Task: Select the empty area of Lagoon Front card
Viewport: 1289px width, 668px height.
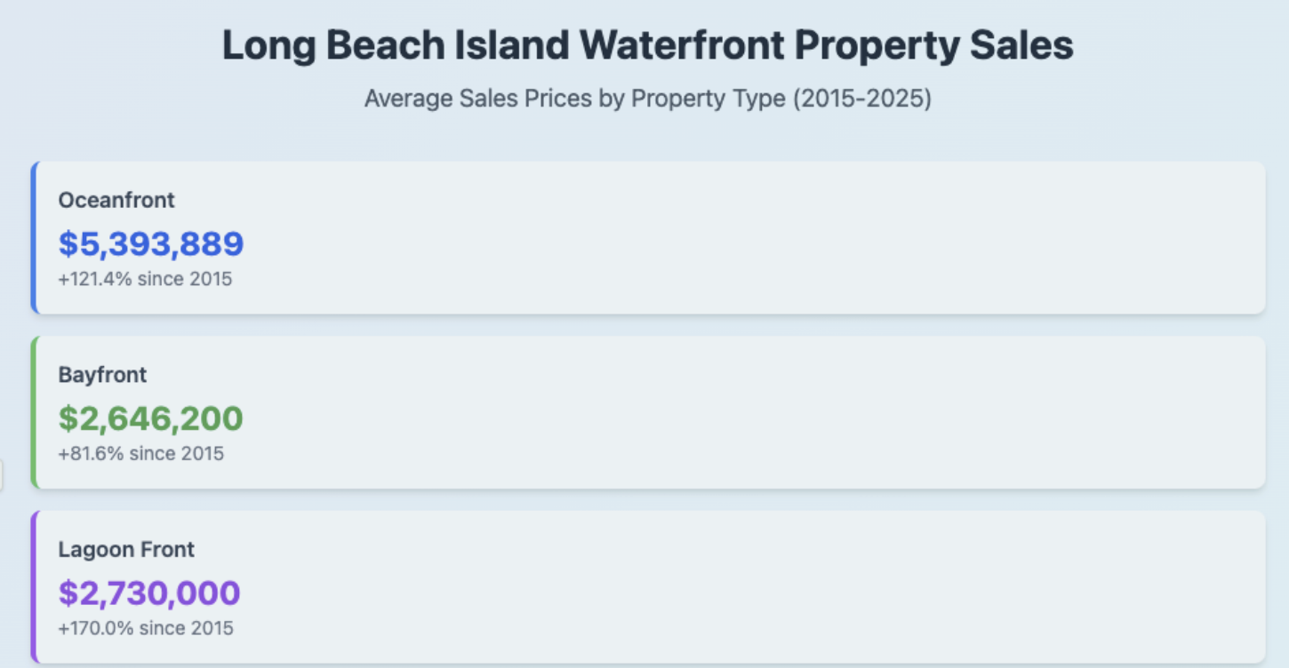Action: click(x=756, y=586)
